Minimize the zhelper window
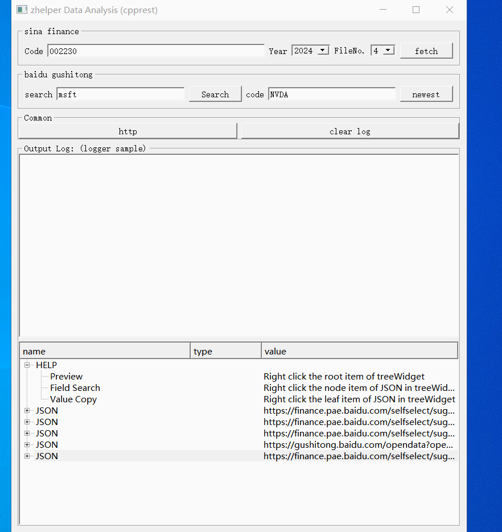 click(383, 10)
